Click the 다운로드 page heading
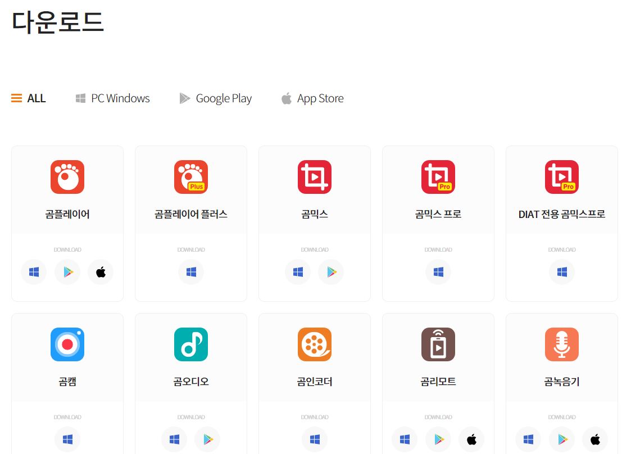This screenshot has width=622, height=454. [58, 22]
